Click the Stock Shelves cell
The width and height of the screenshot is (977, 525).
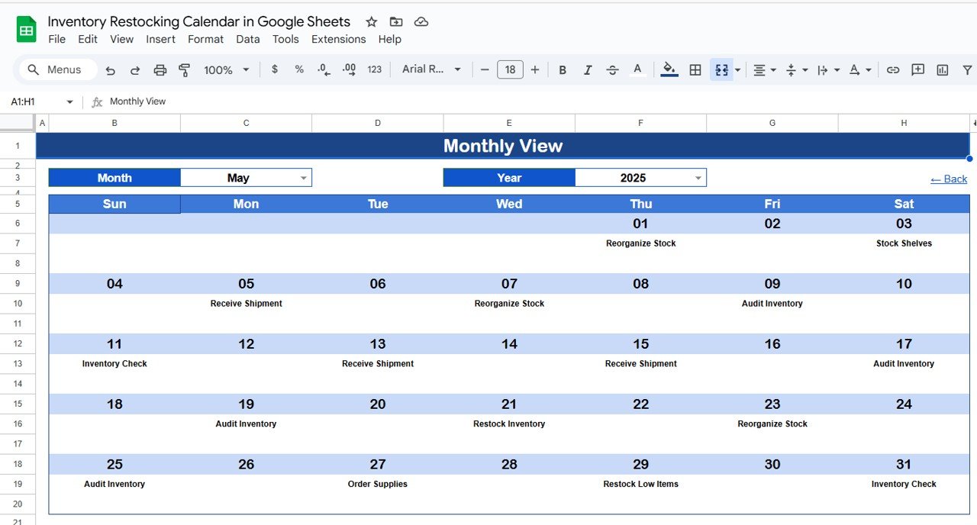tap(904, 243)
